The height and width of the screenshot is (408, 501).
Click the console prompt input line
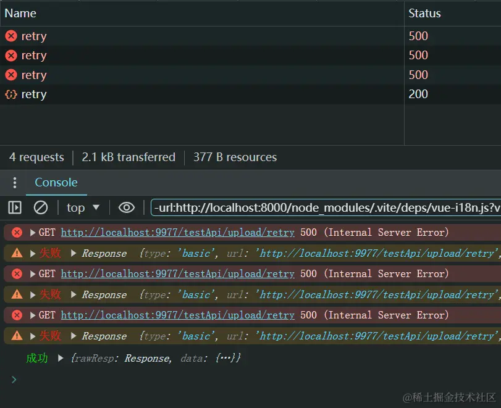tap(256, 380)
